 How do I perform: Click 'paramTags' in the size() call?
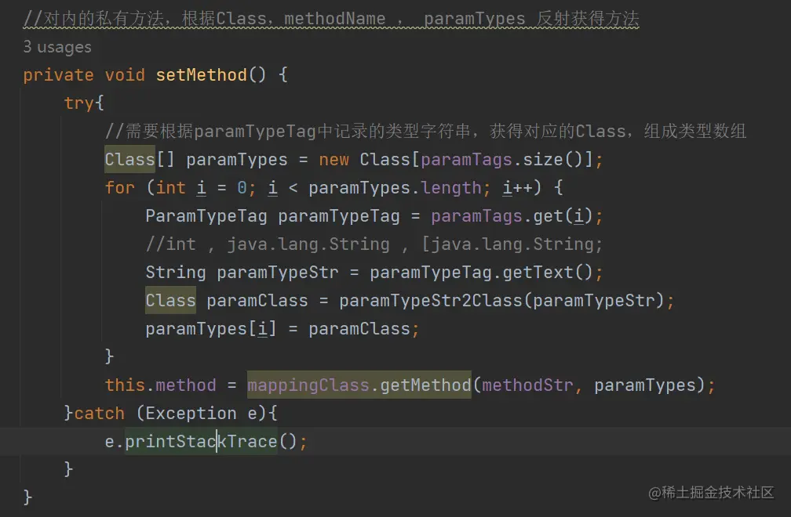click(467, 160)
